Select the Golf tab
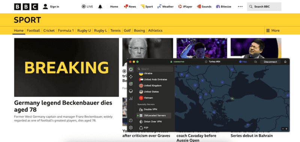300x142 pixels. click(x=127, y=31)
